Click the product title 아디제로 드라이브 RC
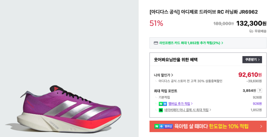277x137 pixels. point(204,12)
